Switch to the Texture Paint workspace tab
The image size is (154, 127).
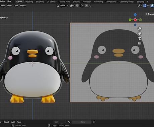[x=64, y=2]
